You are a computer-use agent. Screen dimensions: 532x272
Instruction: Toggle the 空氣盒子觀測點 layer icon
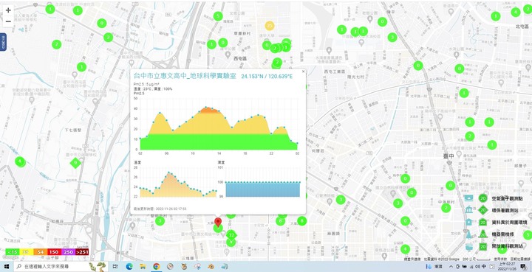(x=468, y=198)
